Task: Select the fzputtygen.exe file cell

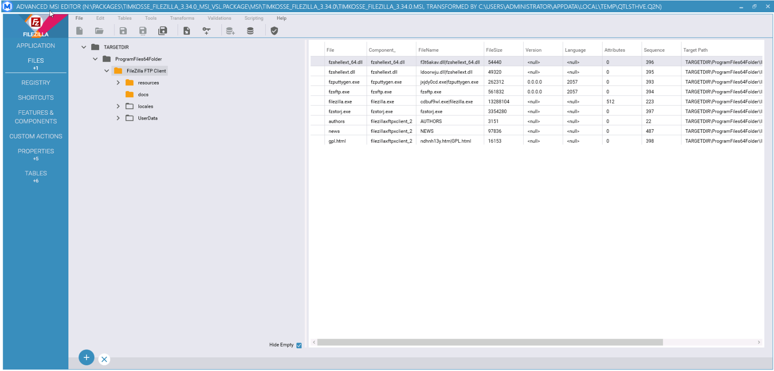Action: 346,82
